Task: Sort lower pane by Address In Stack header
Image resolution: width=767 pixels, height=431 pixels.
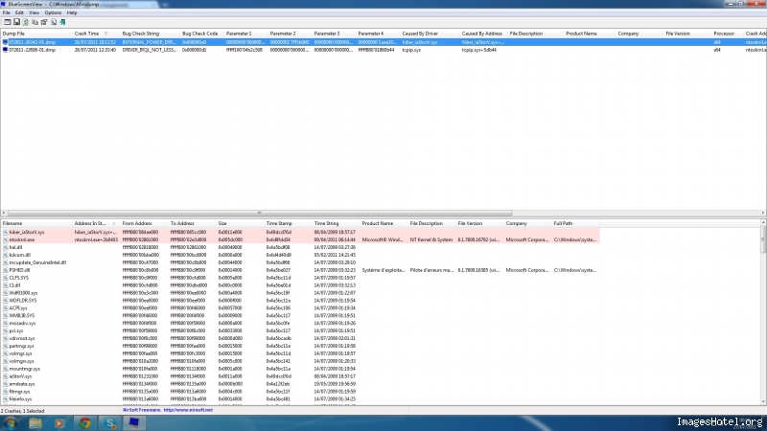Action: click(x=96, y=223)
